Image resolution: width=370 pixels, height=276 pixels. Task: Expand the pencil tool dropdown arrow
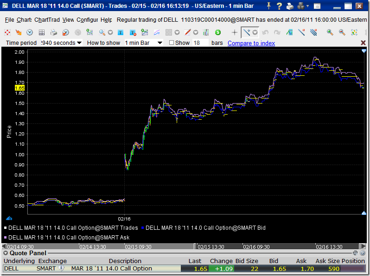[x=196, y=32]
